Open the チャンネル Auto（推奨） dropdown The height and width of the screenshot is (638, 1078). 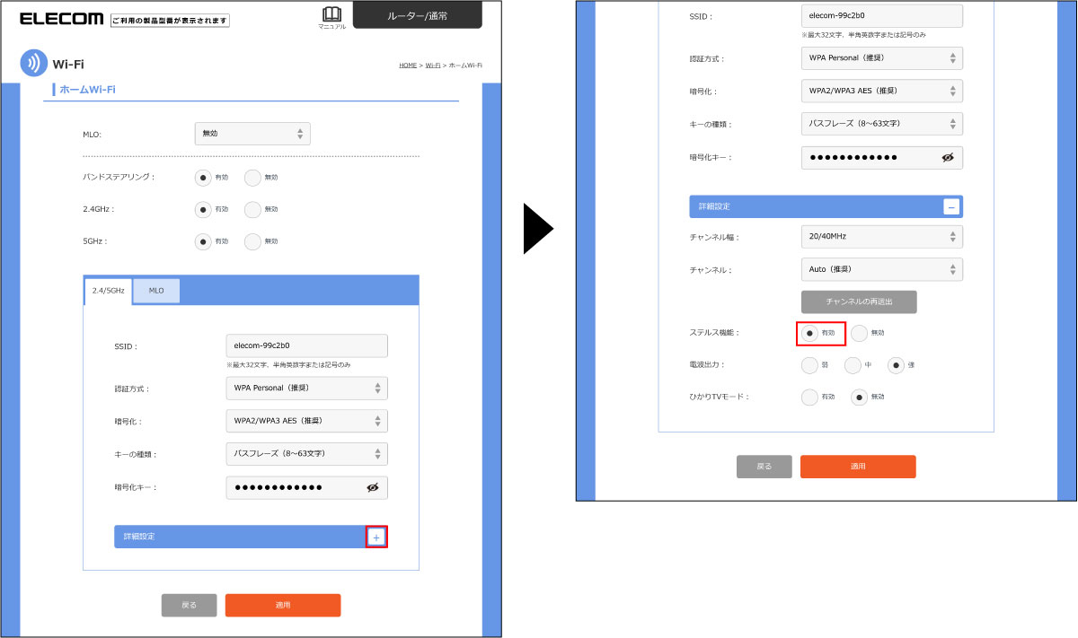881,269
